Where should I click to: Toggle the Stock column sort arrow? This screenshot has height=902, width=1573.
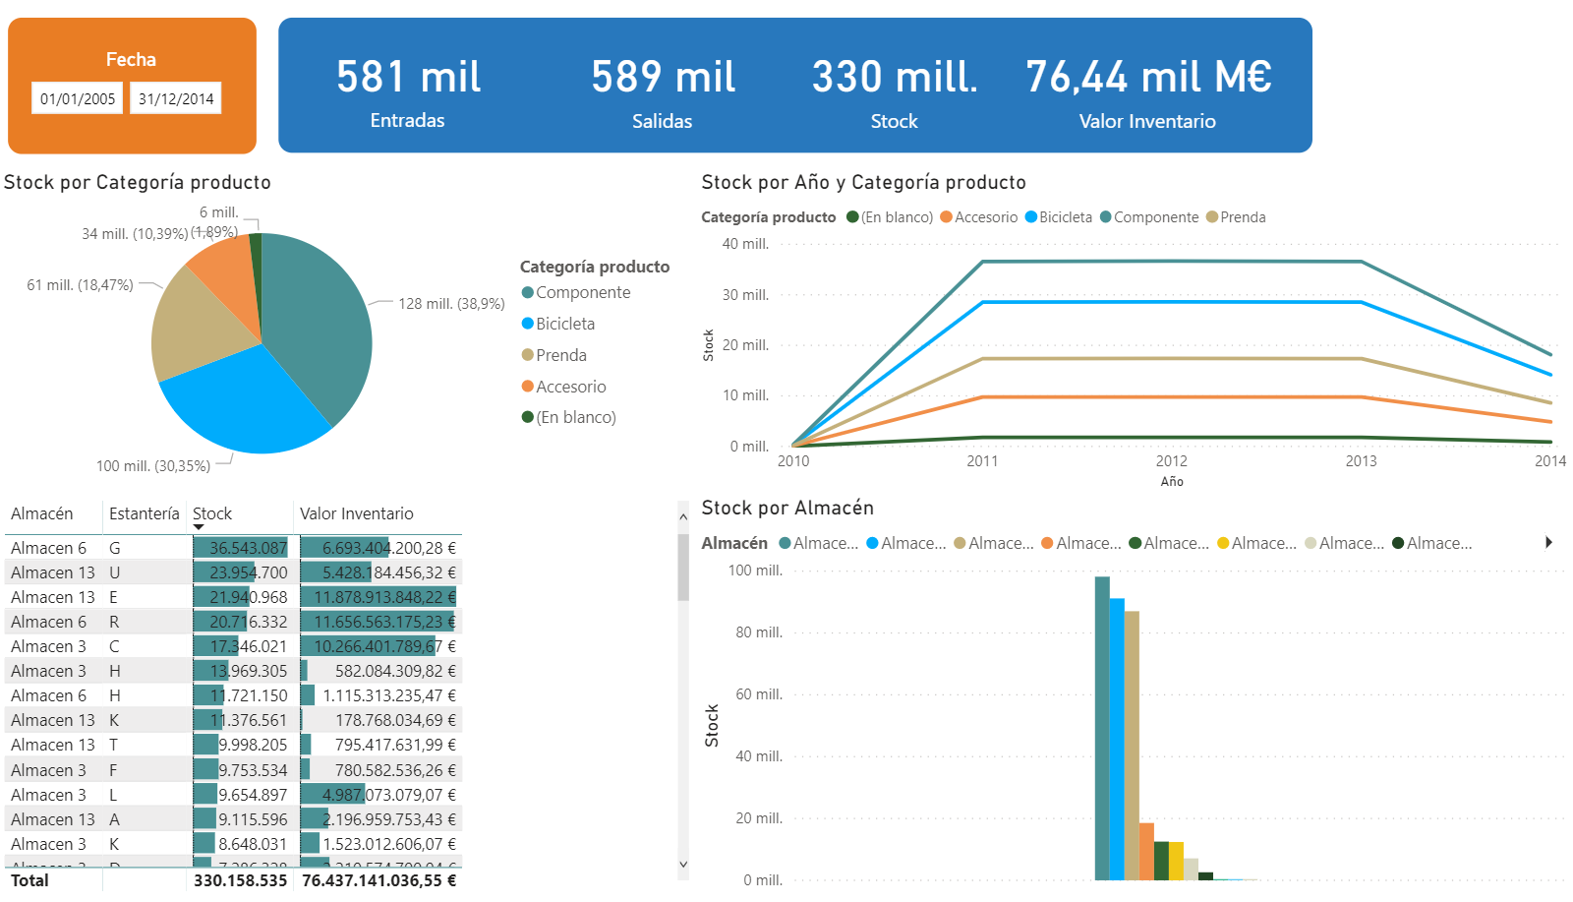(199, 527)
